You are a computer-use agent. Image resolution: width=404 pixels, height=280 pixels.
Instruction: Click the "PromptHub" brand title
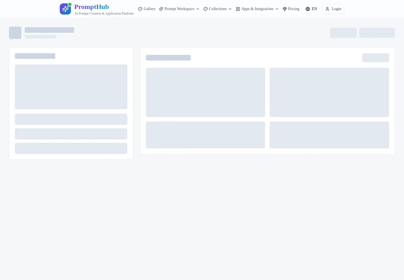pyautogui.click(x=91, y=7)
